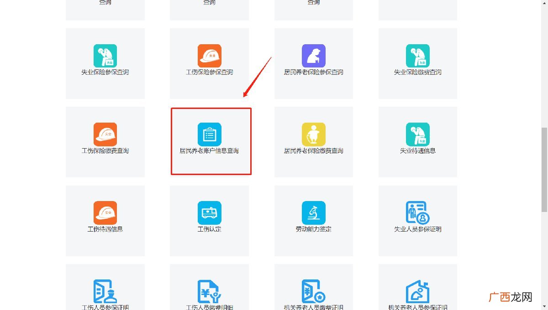548x310 pixels.
Task: Open the 居民养老账户信息查询 clipboard icon
Action: [x=210, y=134]
